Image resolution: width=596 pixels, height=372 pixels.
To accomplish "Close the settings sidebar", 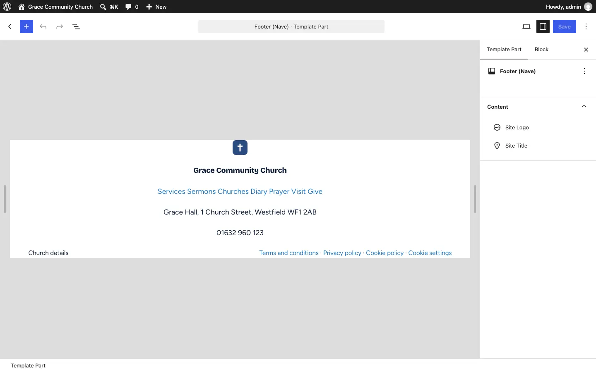I will [x=586, y=50].
